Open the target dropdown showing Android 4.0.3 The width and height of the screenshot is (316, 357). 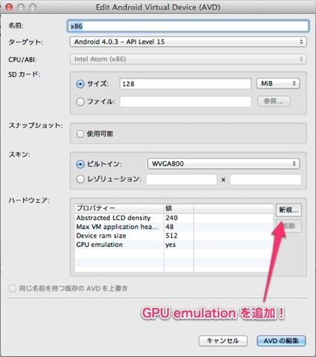tap(188, 42)
